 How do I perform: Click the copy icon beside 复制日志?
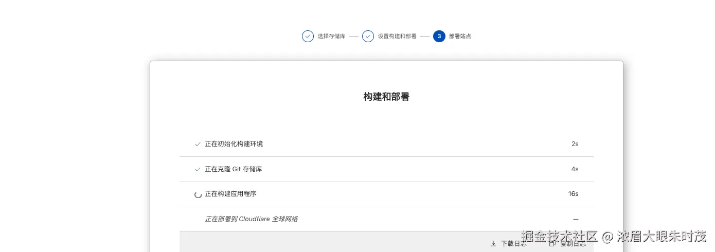552,244
